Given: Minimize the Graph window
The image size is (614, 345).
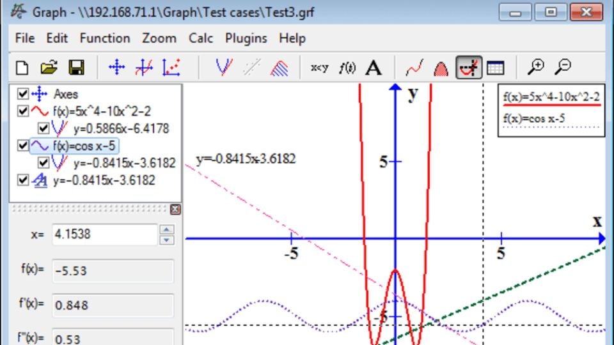Looking at the screenshot, I should pos(515,12).
